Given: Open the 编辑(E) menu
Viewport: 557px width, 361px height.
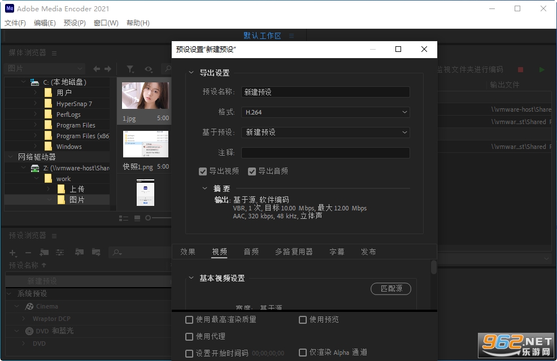Looking at the screenshot, I should click(x=45, y=23).
